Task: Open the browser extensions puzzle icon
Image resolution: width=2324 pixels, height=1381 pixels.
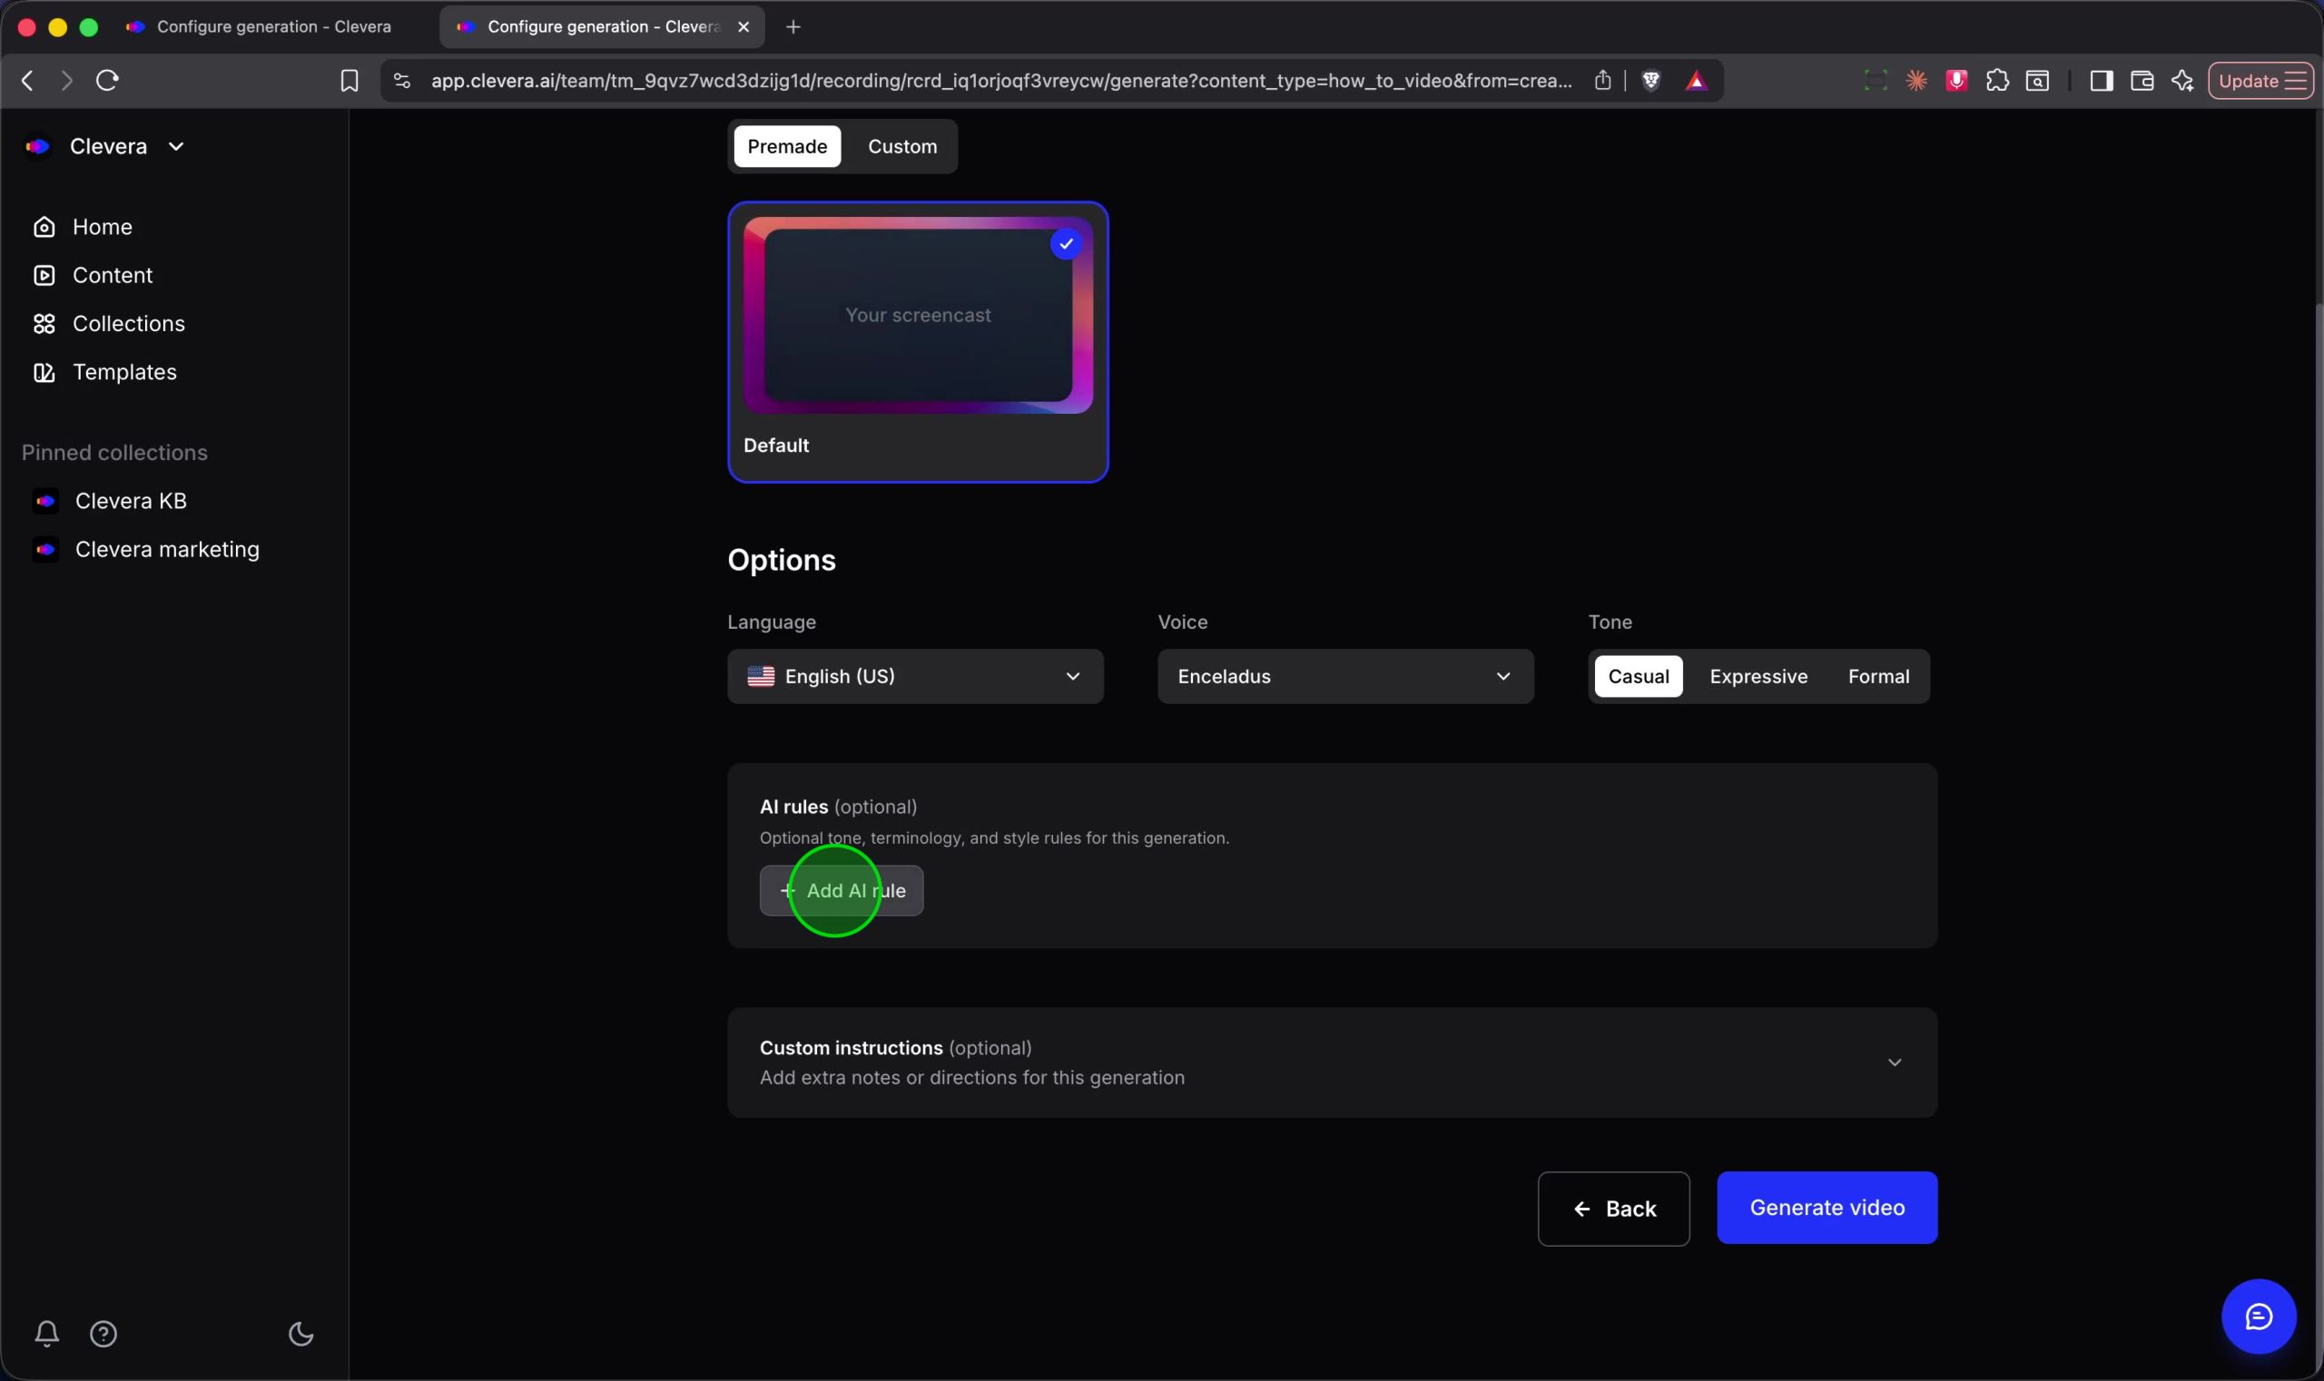Action: (1996, 81)
